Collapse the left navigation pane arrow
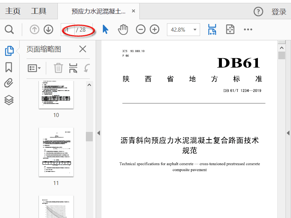This screenshot has height=218, width=291. (x=99, y=133)
